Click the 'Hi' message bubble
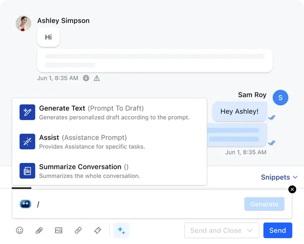304x244 pixels. [49, 37]
